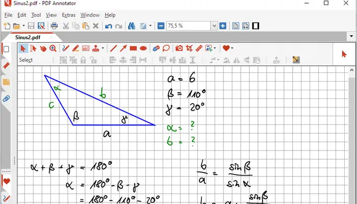This screenshot has height=204, width=357.
Task: Choose the Select Text cursor tool
Action: pos(33,48)
